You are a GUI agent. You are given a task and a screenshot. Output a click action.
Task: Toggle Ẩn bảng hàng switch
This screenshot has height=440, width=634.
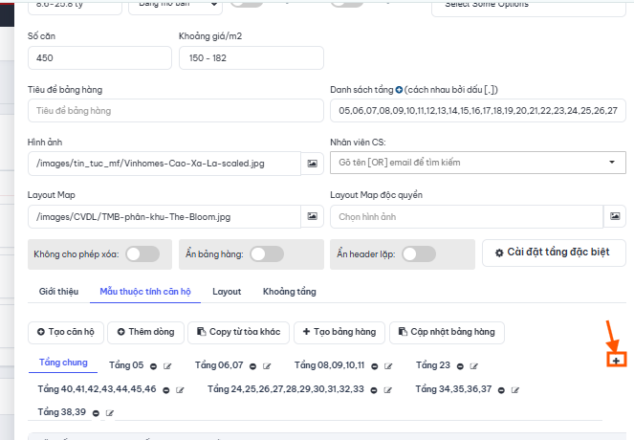(x=267, y=254)
